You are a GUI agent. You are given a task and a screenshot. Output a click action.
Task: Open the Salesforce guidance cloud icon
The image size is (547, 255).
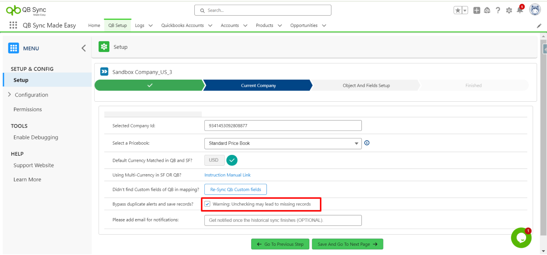487,10
